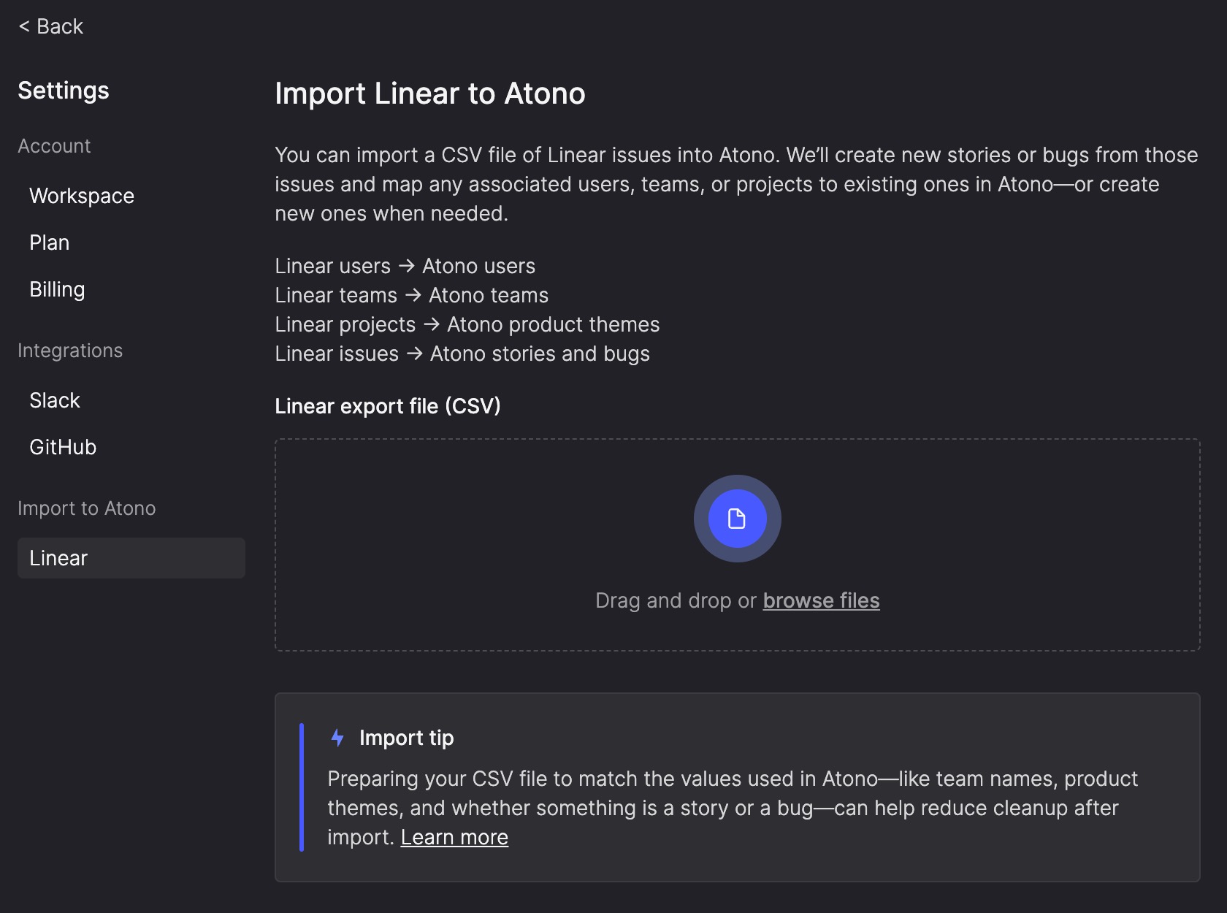Open the Slack integration settings
This screenshot has height=913, width=1227.
(x=55, y=400)
